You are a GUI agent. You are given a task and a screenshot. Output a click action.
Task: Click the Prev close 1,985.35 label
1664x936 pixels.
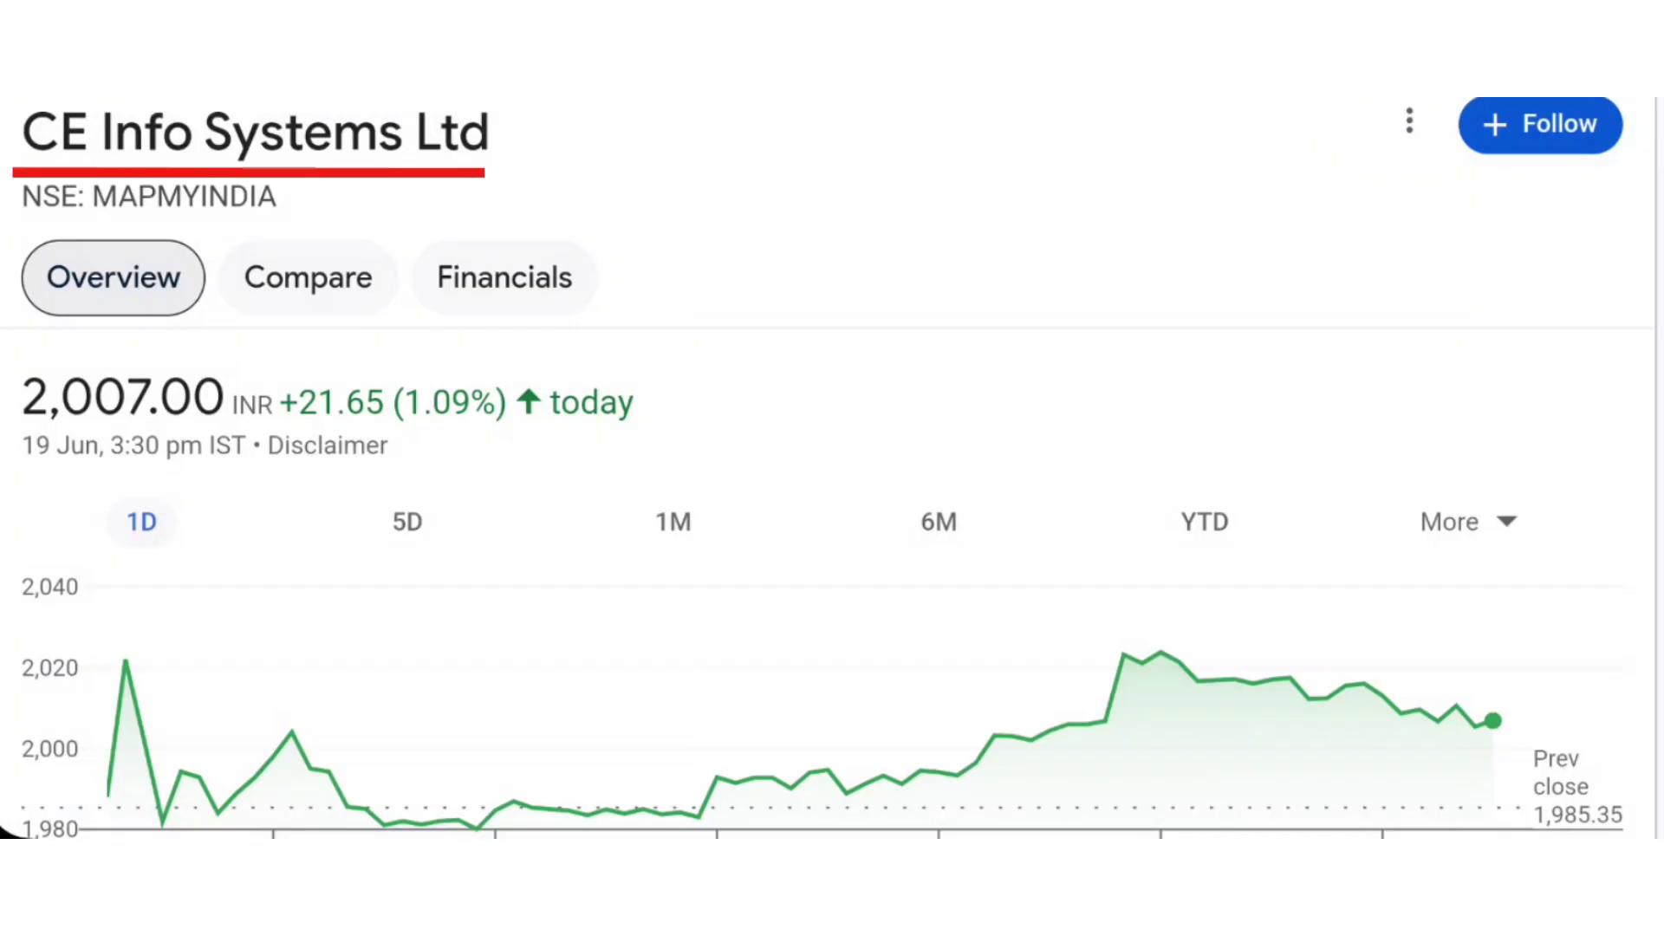point(1576,787)
